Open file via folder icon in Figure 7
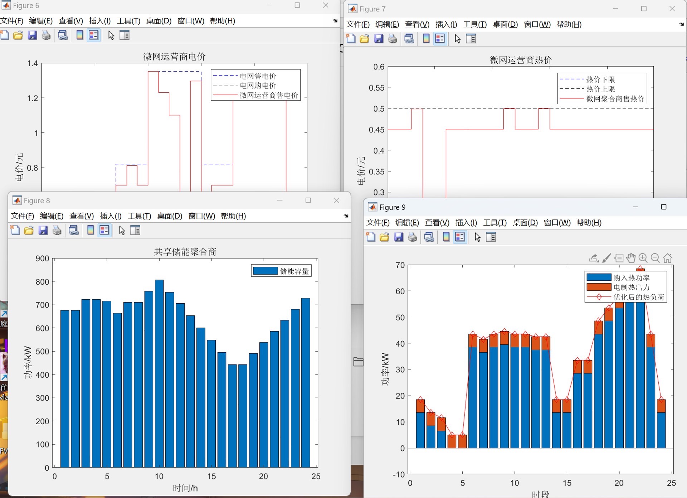This screenshot has width=687, height=498. point(364,39)
